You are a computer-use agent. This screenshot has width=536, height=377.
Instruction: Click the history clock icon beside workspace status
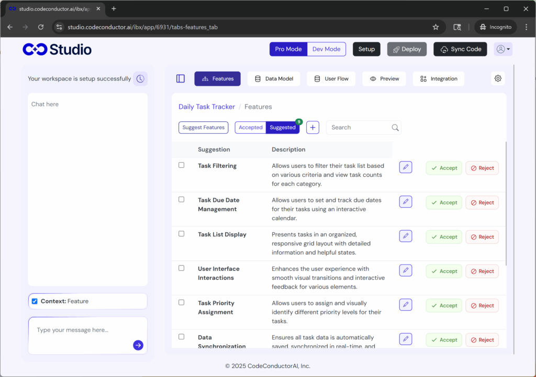[x=140, y=79]
